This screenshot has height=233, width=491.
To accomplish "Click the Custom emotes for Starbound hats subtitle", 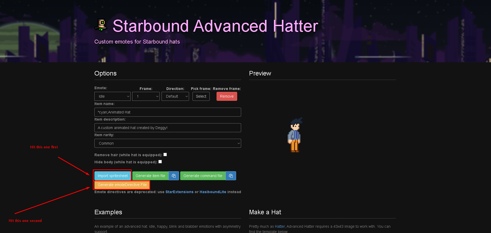I will click(x=137, y=42).
